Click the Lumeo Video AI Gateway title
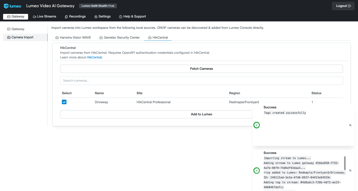Screen dimensions: 358x191 50,6
